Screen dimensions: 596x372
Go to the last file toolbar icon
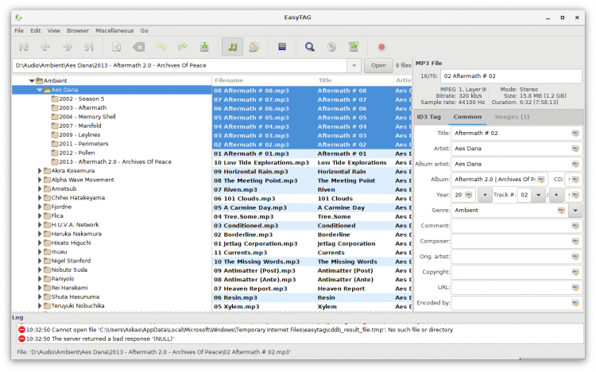(89, 47)
